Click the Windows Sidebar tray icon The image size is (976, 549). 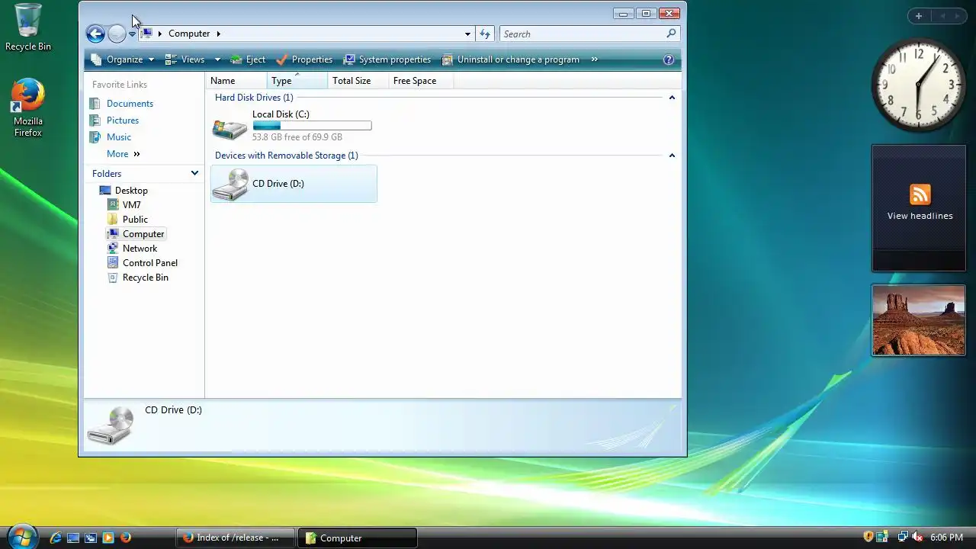point(882,538)
